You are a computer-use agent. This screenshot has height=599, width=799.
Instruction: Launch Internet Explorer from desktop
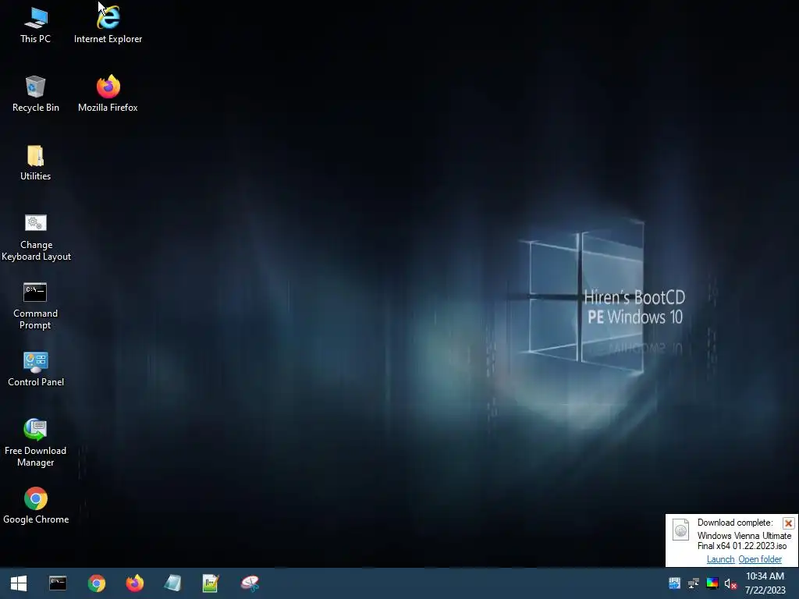point(108,24)
